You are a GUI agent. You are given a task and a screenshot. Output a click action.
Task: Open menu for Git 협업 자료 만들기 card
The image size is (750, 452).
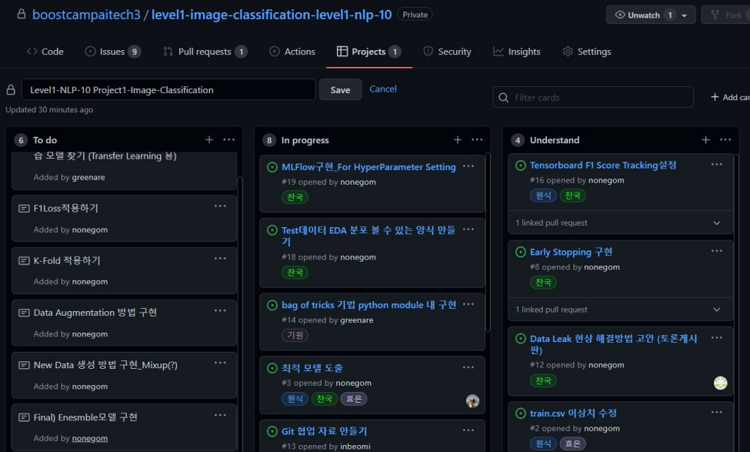[x=468, y=430]
